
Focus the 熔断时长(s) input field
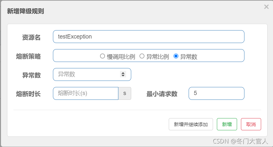click(x=86, y=93)
